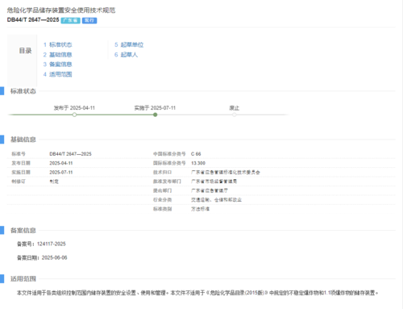The width and height of the screenshot is (403, 309).
Task: Click the 批准发布部门 label
Action: click(167, 182)
